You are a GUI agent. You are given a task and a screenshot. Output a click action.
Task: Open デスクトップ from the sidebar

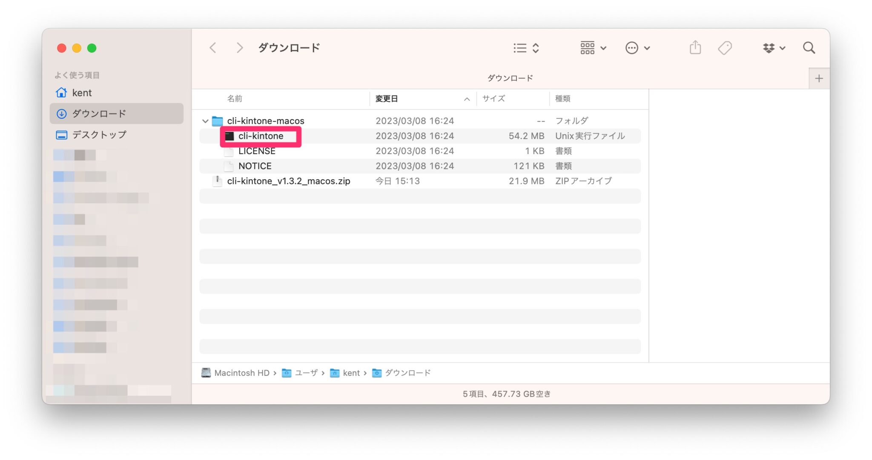point(96,134)
